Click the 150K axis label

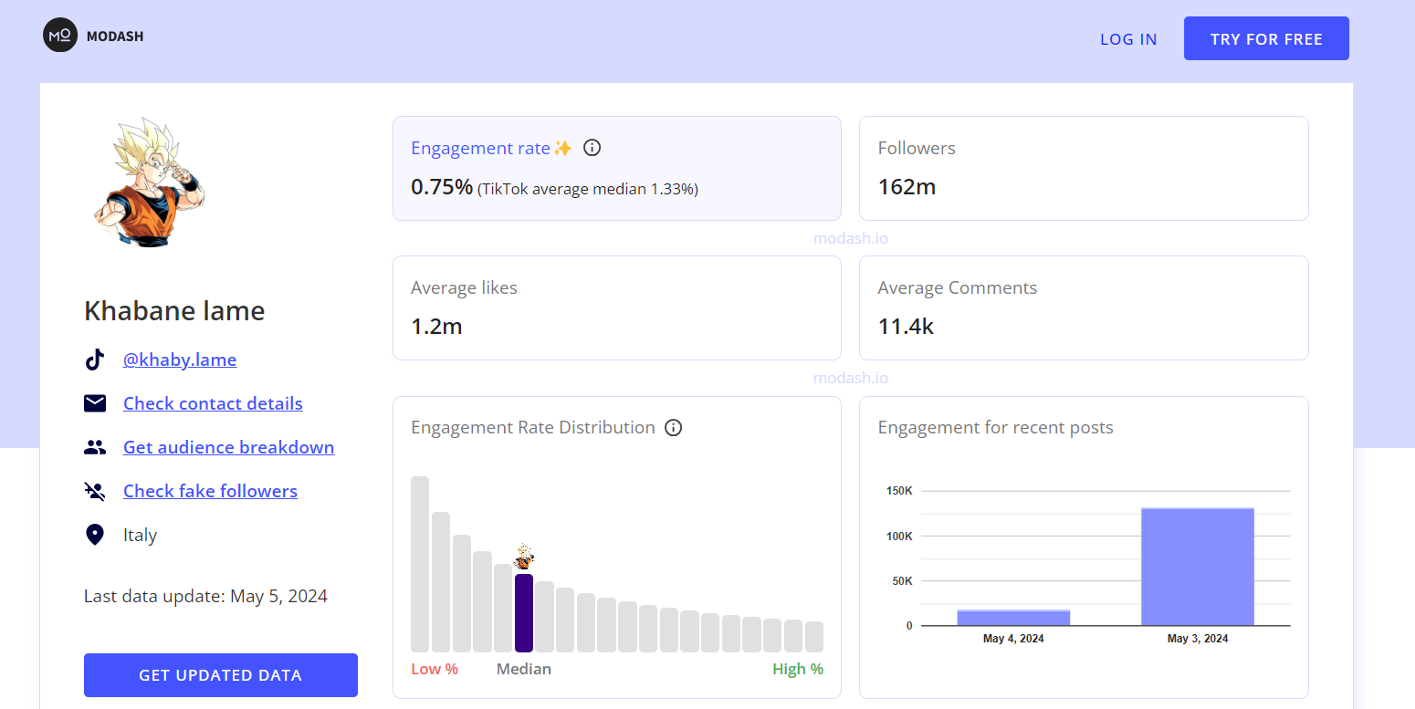tap(899, 491)
